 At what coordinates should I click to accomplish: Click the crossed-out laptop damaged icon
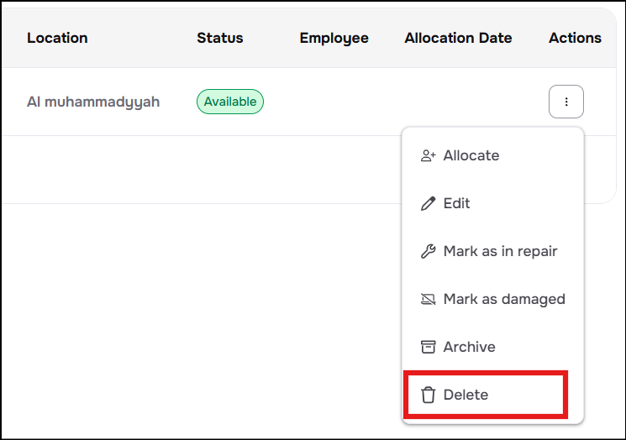tap(428, 299)
